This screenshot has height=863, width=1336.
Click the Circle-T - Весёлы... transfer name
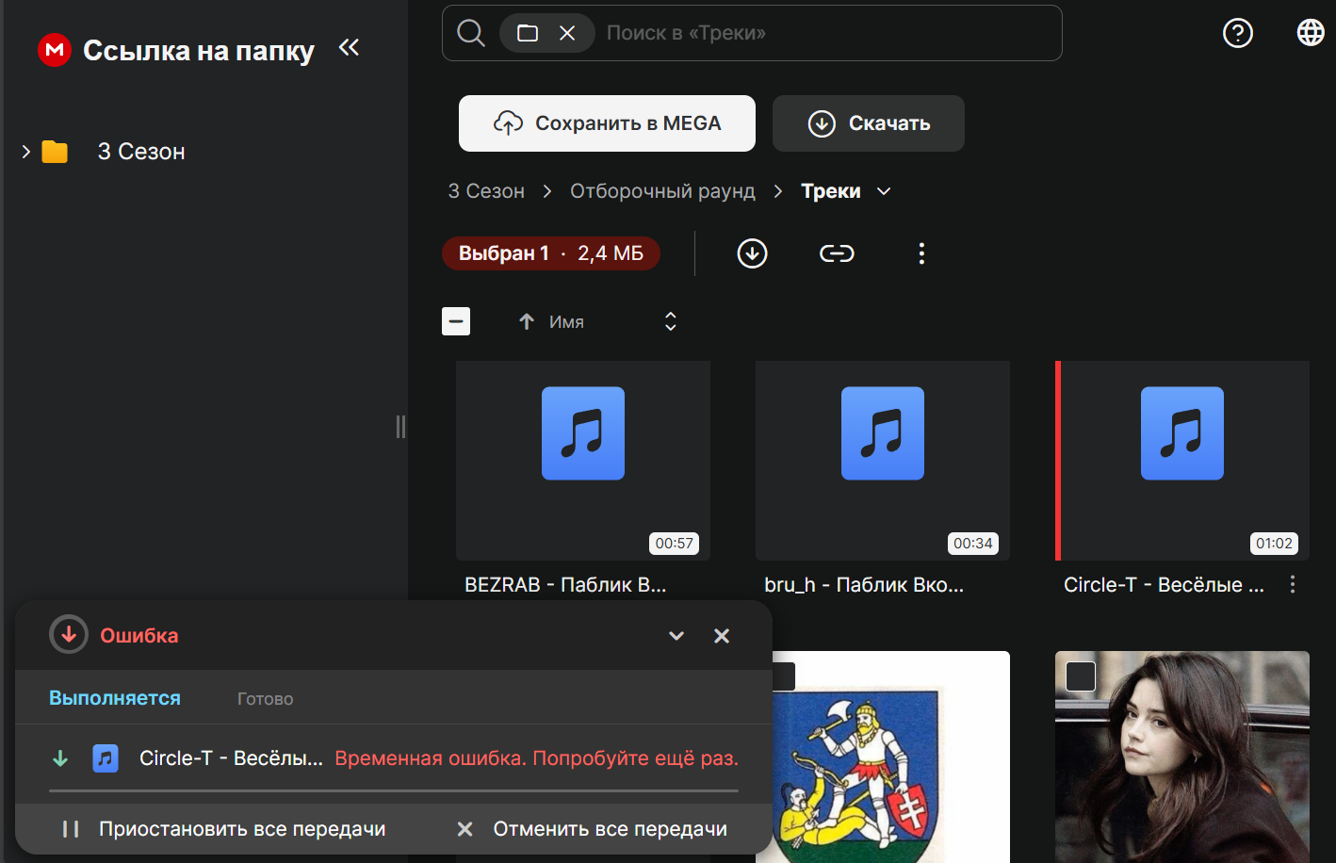231,758
